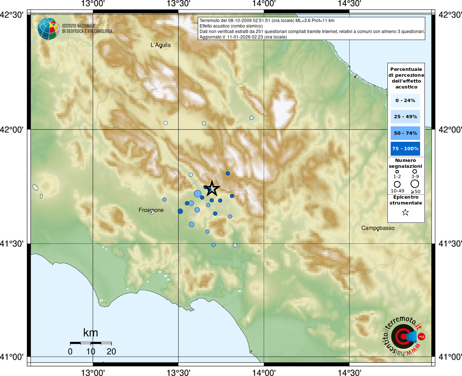Click the white city dot at Frosinone
The height and width of the screenshot is (376, 462).
tap(151, 212)
